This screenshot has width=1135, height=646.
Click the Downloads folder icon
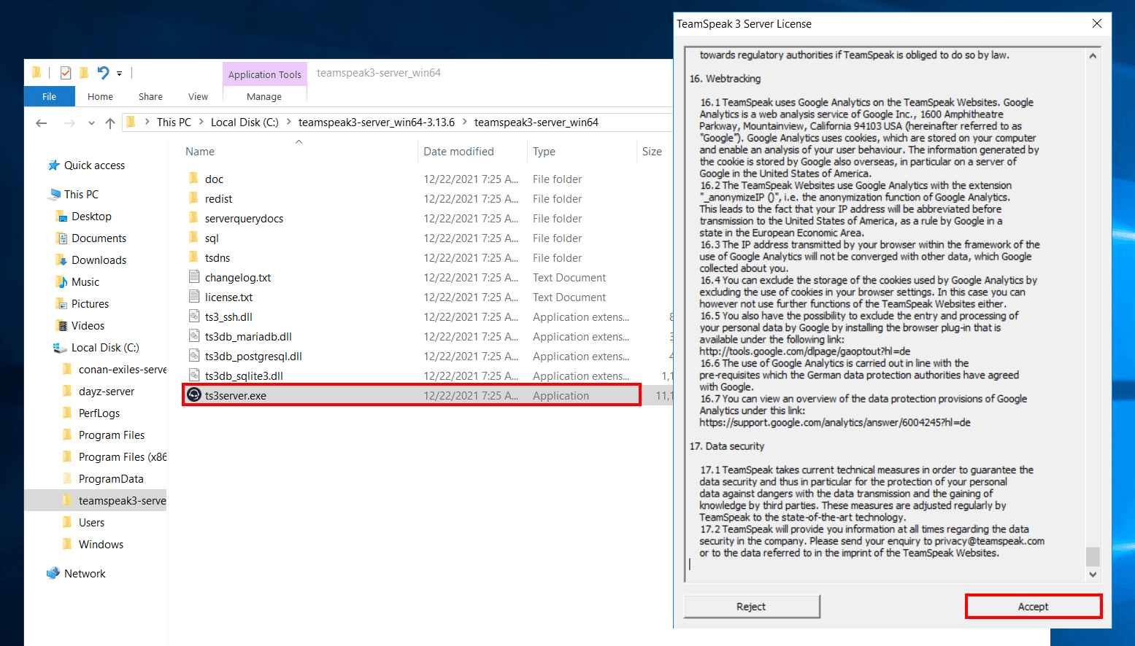(x=61, y=260)
